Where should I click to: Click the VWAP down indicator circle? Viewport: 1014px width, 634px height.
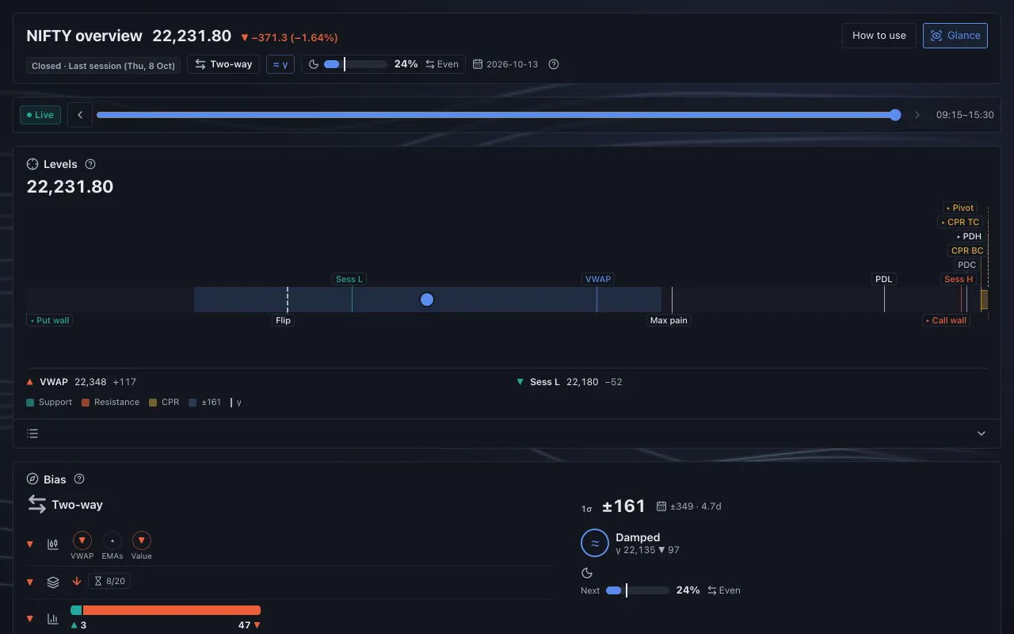pyautogui.click(x=82, y=541)
